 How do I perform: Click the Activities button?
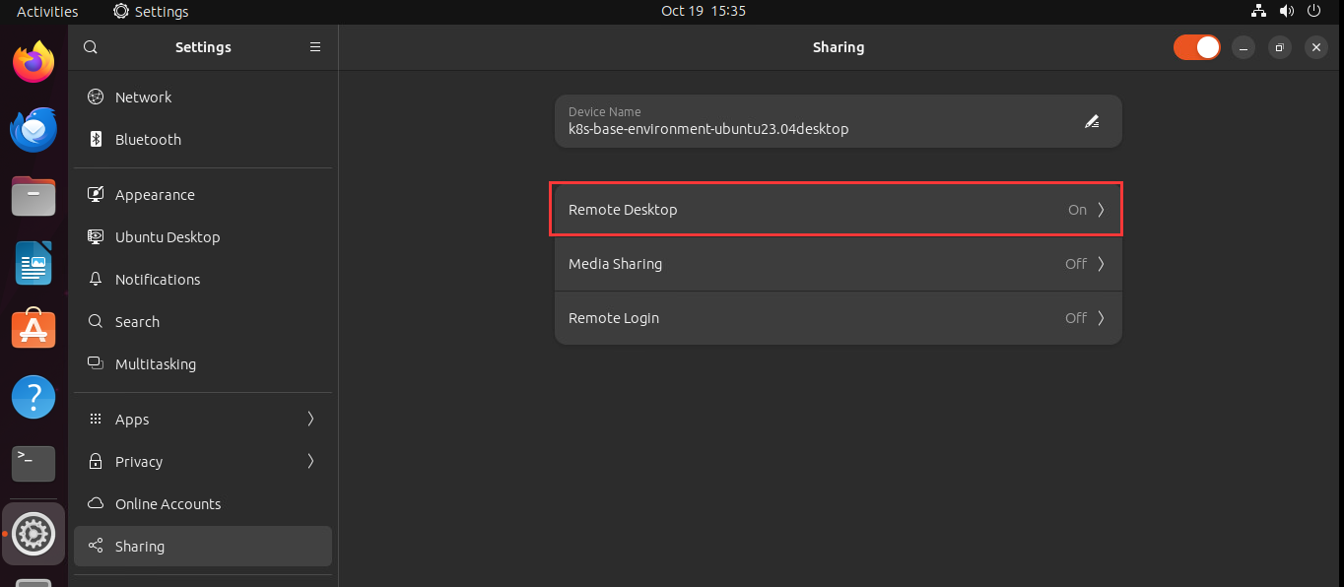(x=47, y=12)
